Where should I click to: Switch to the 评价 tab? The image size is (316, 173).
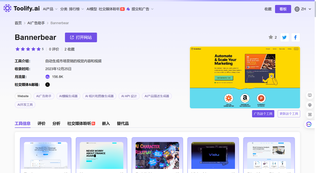[41, 123]
